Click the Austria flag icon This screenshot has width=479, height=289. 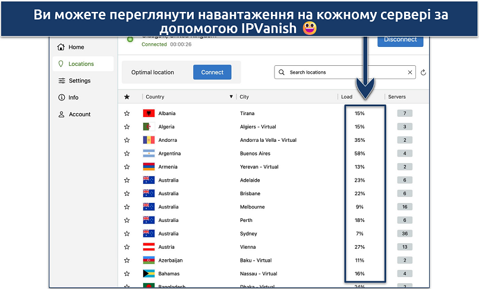[149, 247]
